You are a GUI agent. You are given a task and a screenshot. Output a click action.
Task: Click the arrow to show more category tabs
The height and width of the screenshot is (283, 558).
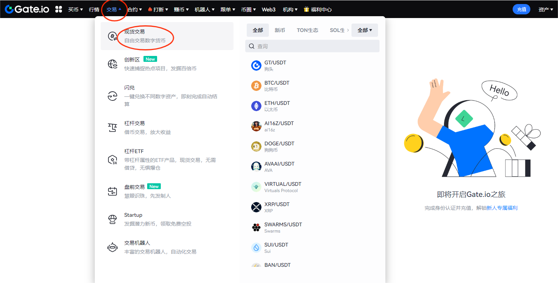point(348,30)
